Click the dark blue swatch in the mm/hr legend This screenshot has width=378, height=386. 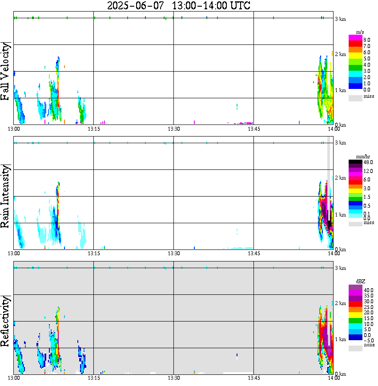[x=355, y=203]
